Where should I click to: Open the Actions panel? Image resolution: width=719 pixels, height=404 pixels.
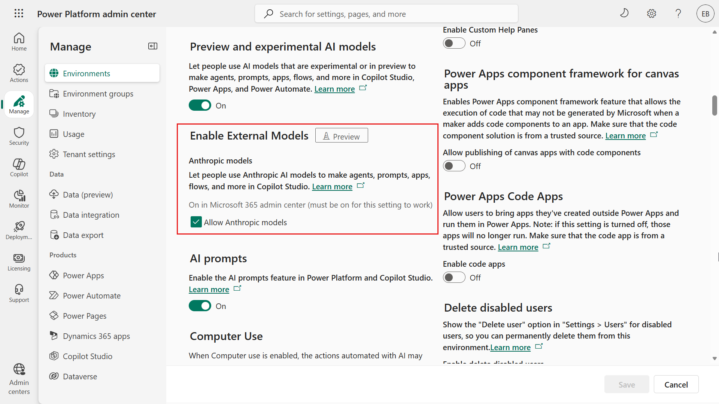[19, 73]
